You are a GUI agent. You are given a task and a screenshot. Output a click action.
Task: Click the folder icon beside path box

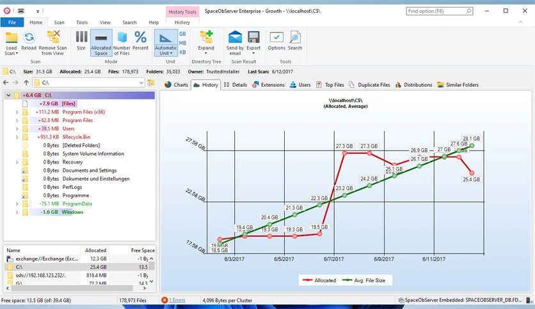coord(151,83)
